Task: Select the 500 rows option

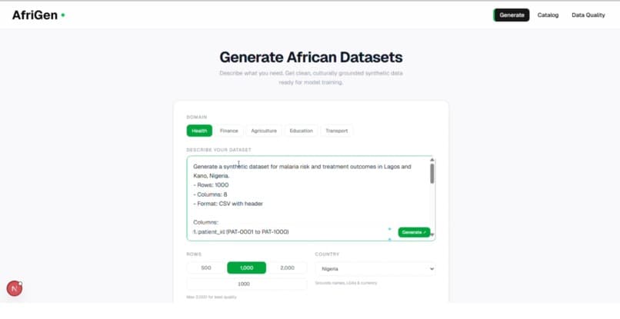Action: [x=206, y=268]
